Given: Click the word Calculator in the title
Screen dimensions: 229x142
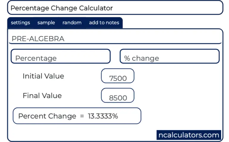Looking at the screenshot, I should tap(96, 8).
